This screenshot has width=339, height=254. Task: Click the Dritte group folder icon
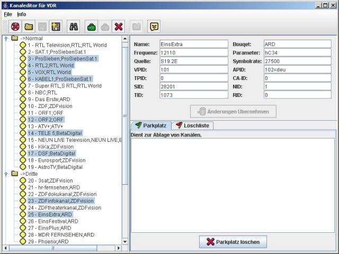[x=15, y=174]
